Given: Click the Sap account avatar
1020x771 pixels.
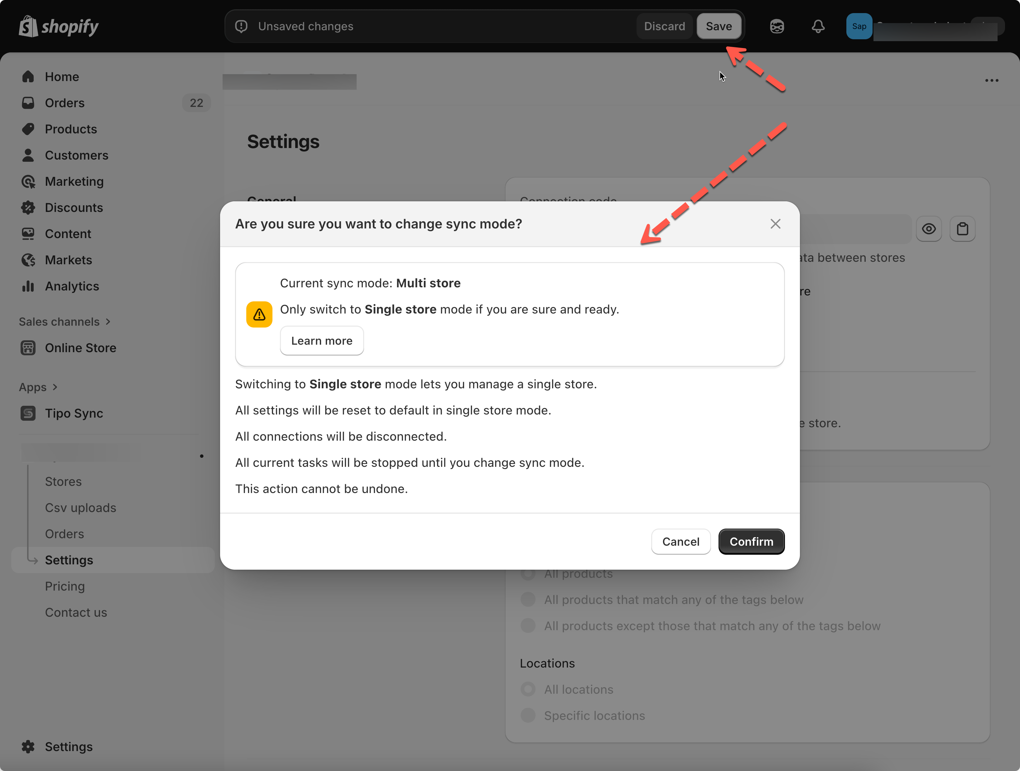Looking at the screenshot, I should coord(859,26).
